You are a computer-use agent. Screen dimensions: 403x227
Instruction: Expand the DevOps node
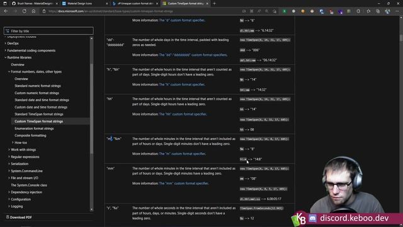click(6, 44)
